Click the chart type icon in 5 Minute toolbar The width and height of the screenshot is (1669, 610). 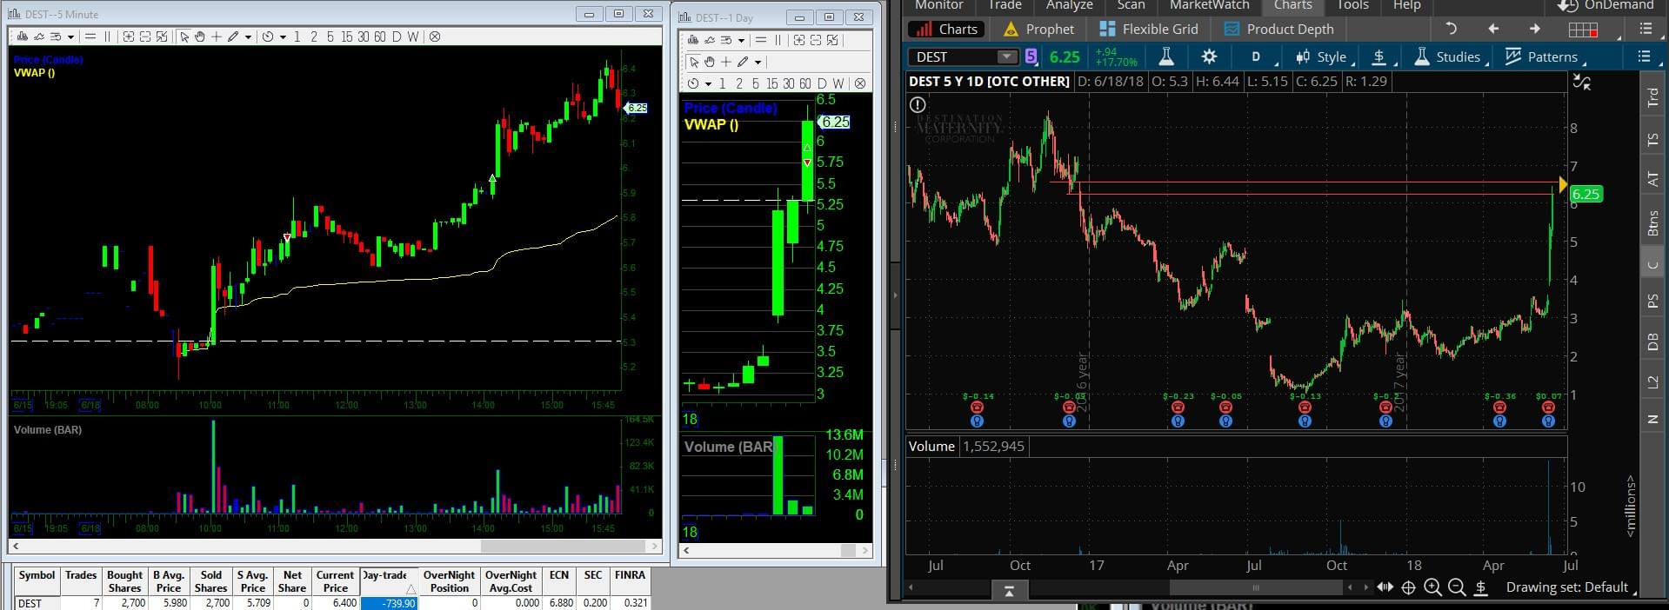(x=23, y=36)
